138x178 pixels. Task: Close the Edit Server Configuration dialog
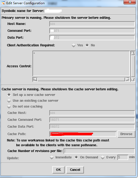coord(130,2)
